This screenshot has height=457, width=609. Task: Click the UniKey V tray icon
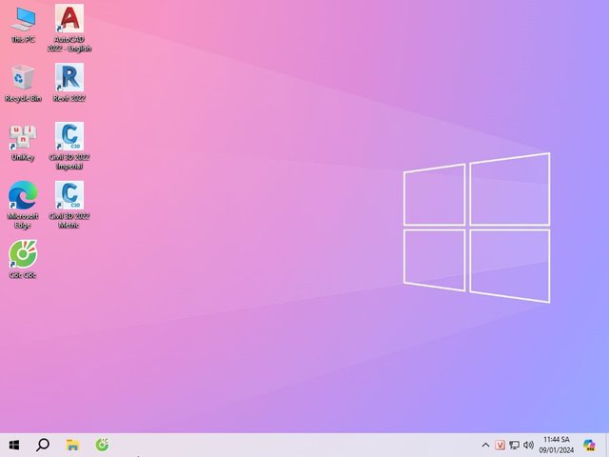(x=501, y=445)
